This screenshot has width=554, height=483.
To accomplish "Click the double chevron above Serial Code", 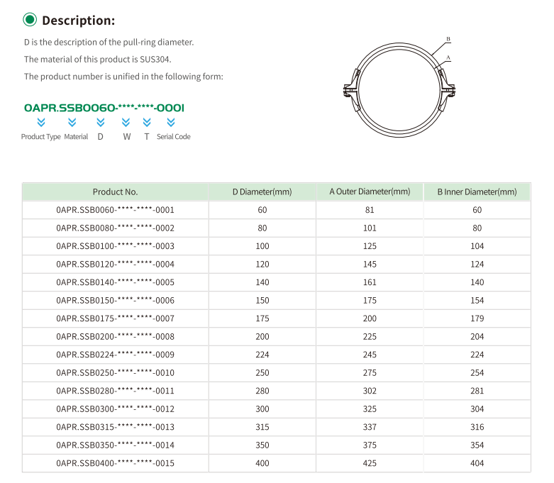I will (x=173, y=122).
